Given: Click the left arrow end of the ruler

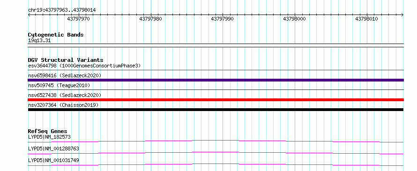Looking at the screenshot, I should pos(29,15).
